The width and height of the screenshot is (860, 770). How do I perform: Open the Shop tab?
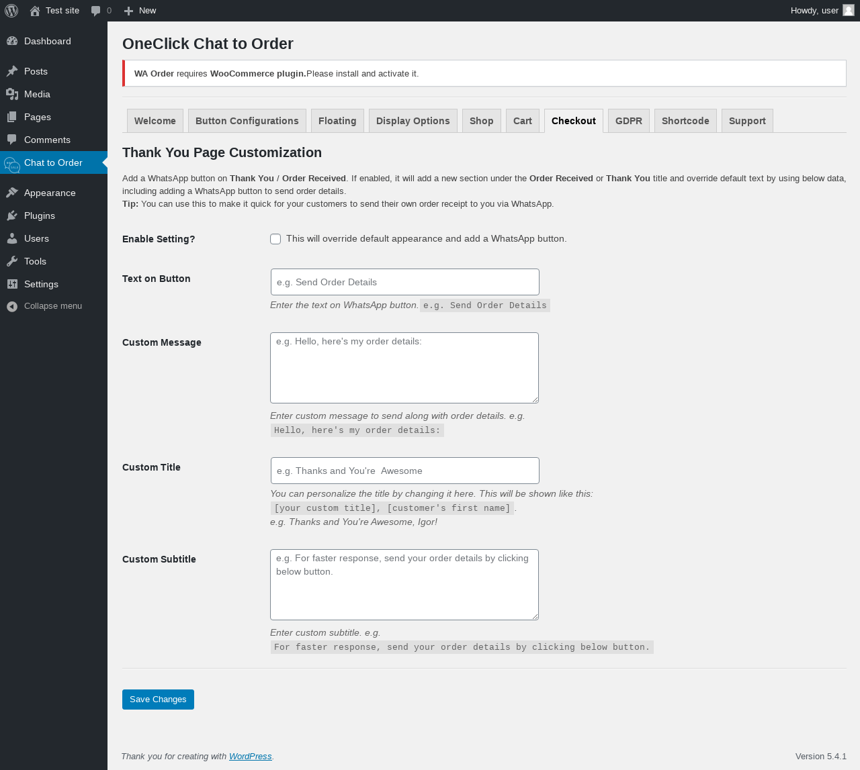(482, 121)
